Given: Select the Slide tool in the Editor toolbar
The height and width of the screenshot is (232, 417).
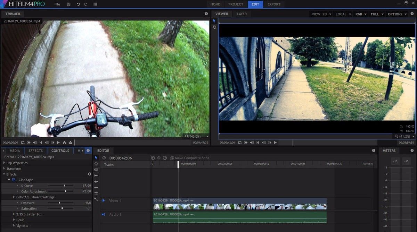Looking at the screenshot, I should click(x=96, y=181).
